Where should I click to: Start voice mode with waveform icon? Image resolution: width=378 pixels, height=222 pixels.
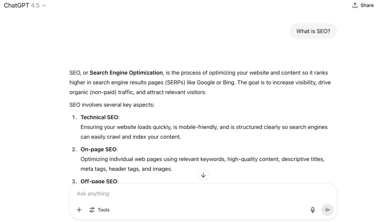point(327,210)
